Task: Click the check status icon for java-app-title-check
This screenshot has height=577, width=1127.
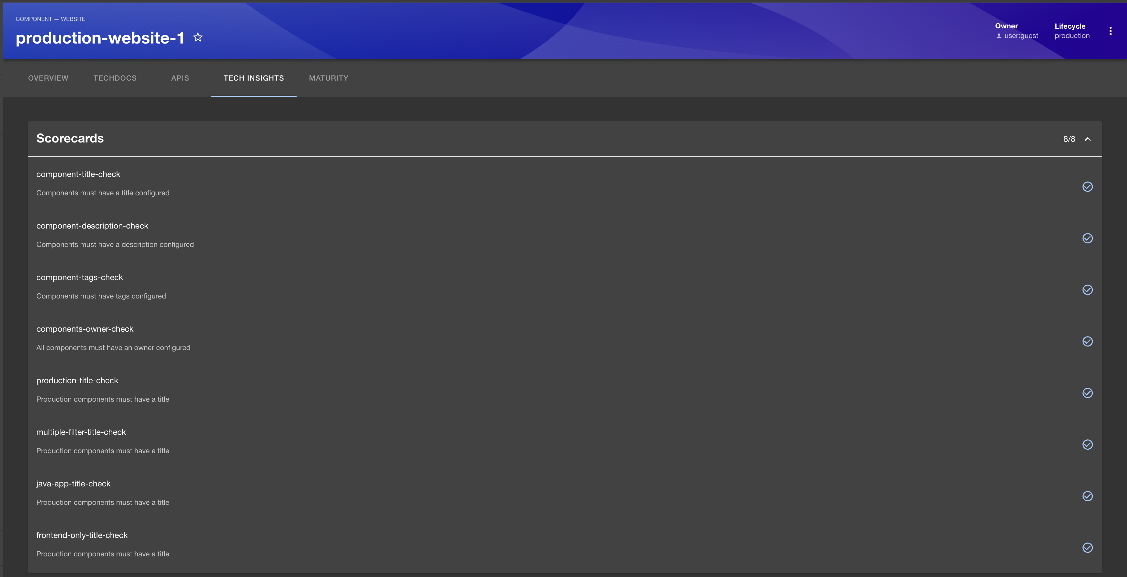Action: [1088, 496]
